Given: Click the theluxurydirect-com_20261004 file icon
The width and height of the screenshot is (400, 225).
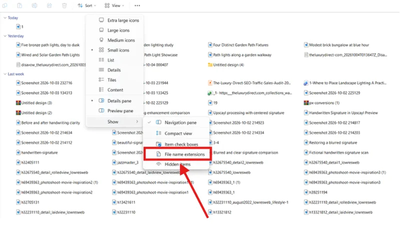Looking at the screenshot, I should click(306, 55).
